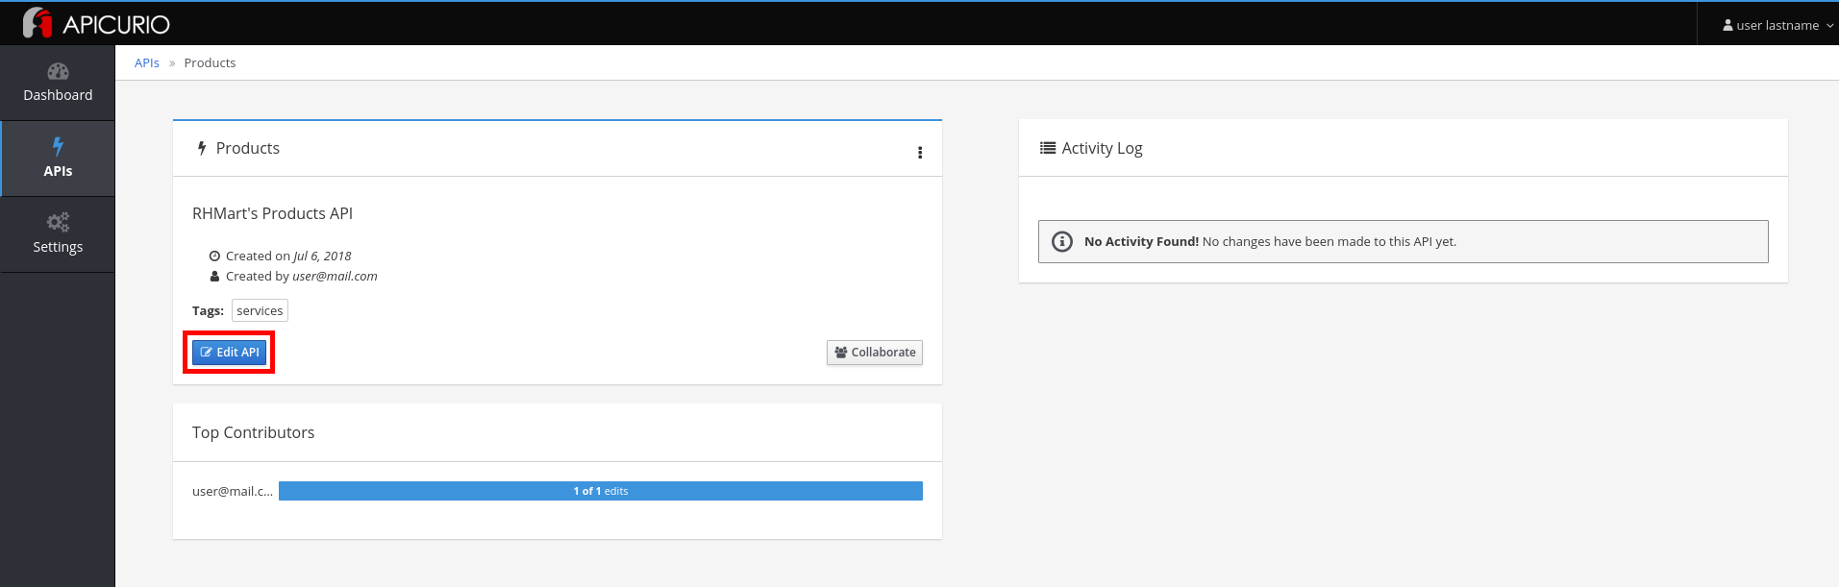
Task: Click the lightning icon beside Products title
Action: pos(202,148)
